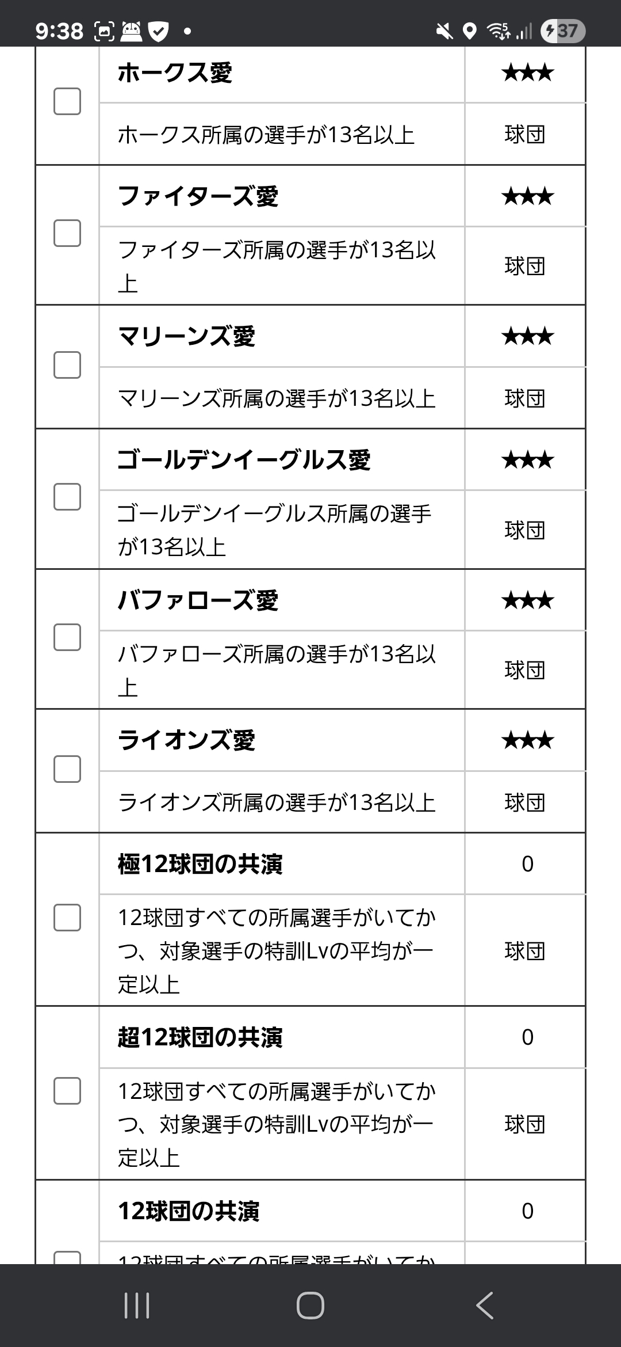This screenshot has height=1347, width=621.
Task: Enable the ゴールデンイーグルス愛 checkbox
Action: coord(67,496)
